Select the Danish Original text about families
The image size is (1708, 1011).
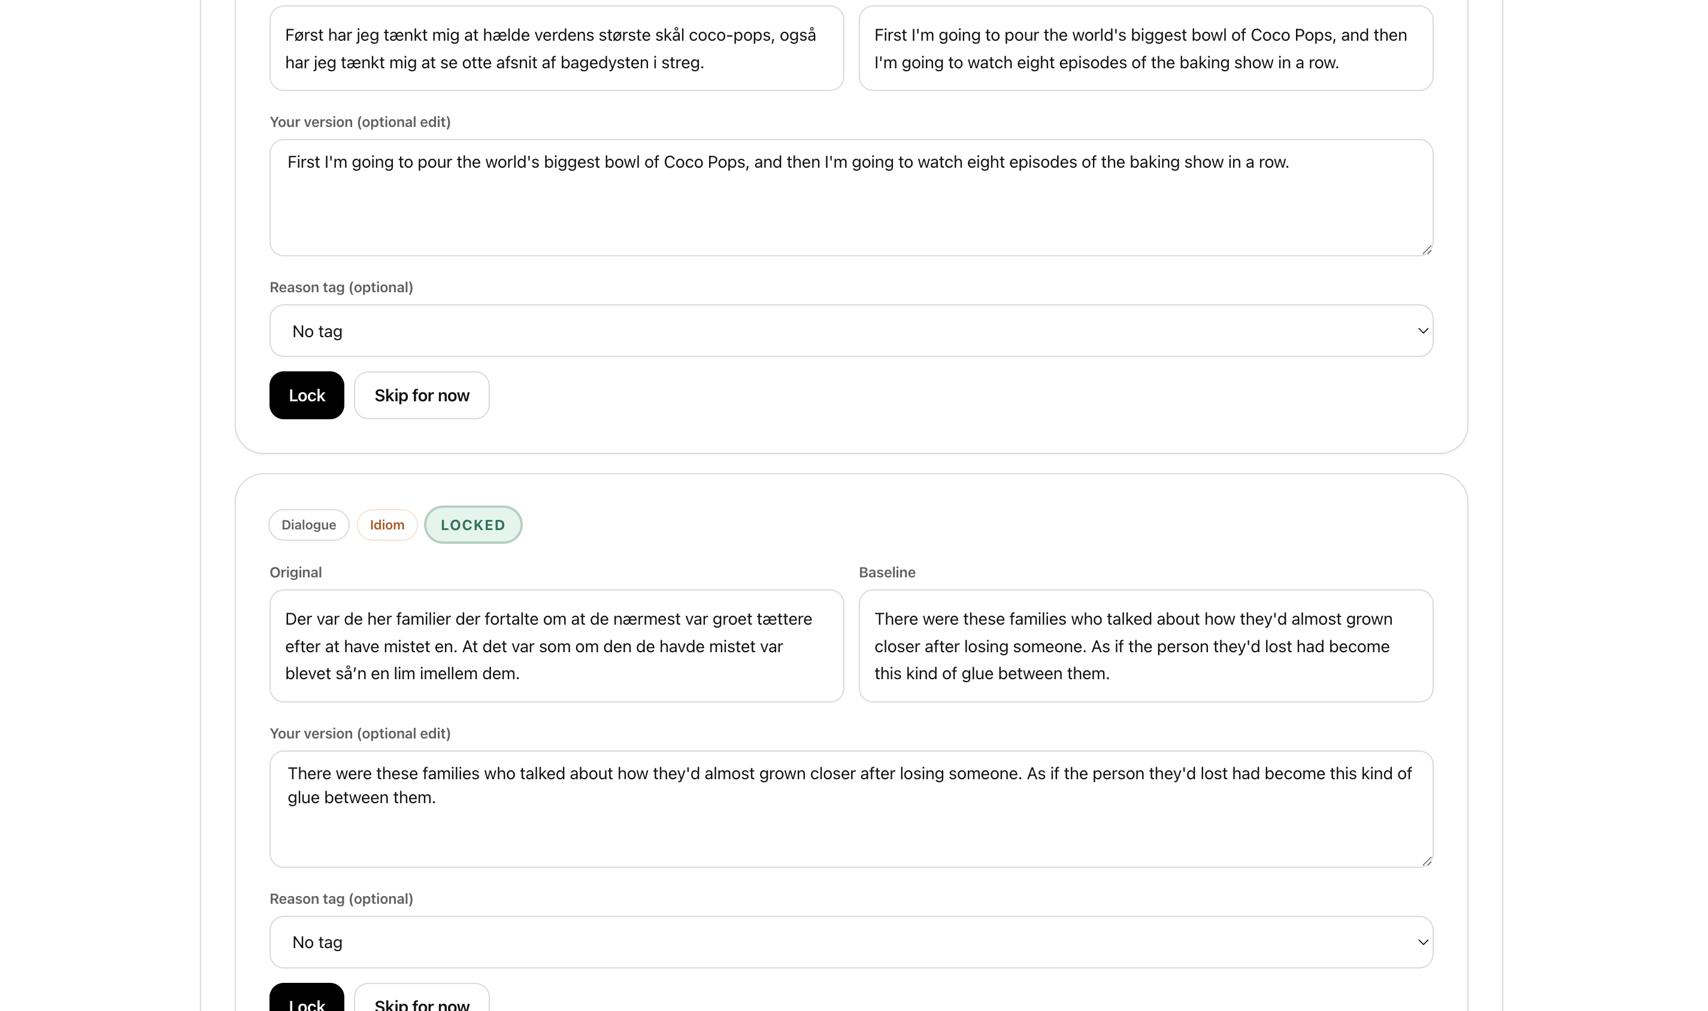[x=556, y=646]
